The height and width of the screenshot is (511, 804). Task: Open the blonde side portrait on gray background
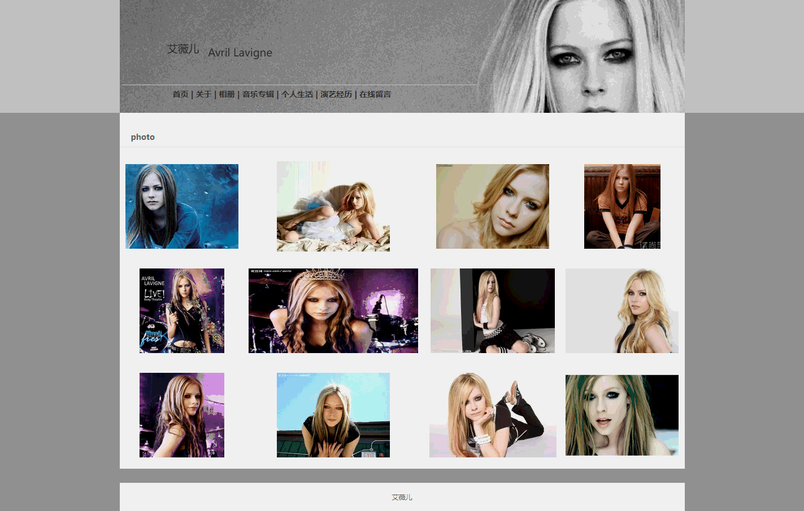[622, 311]
